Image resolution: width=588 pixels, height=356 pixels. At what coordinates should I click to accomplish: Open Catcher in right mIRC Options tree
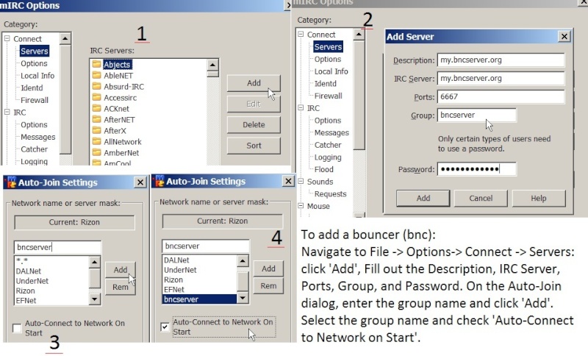(328, 145)
